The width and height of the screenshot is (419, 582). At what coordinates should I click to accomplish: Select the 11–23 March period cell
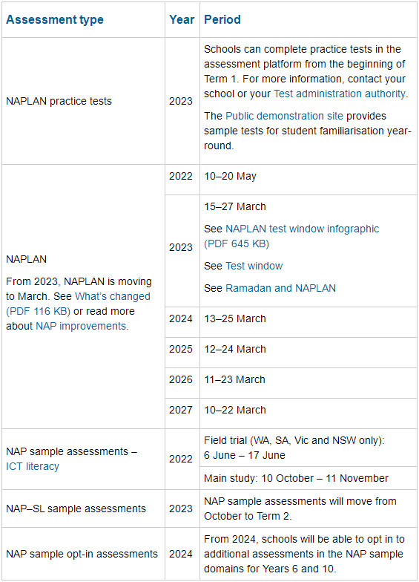point(309,383)
